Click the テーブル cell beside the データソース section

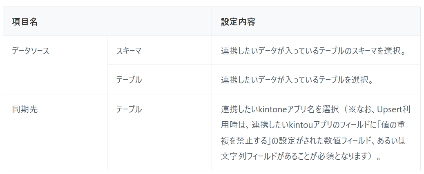tap(129, 80)
